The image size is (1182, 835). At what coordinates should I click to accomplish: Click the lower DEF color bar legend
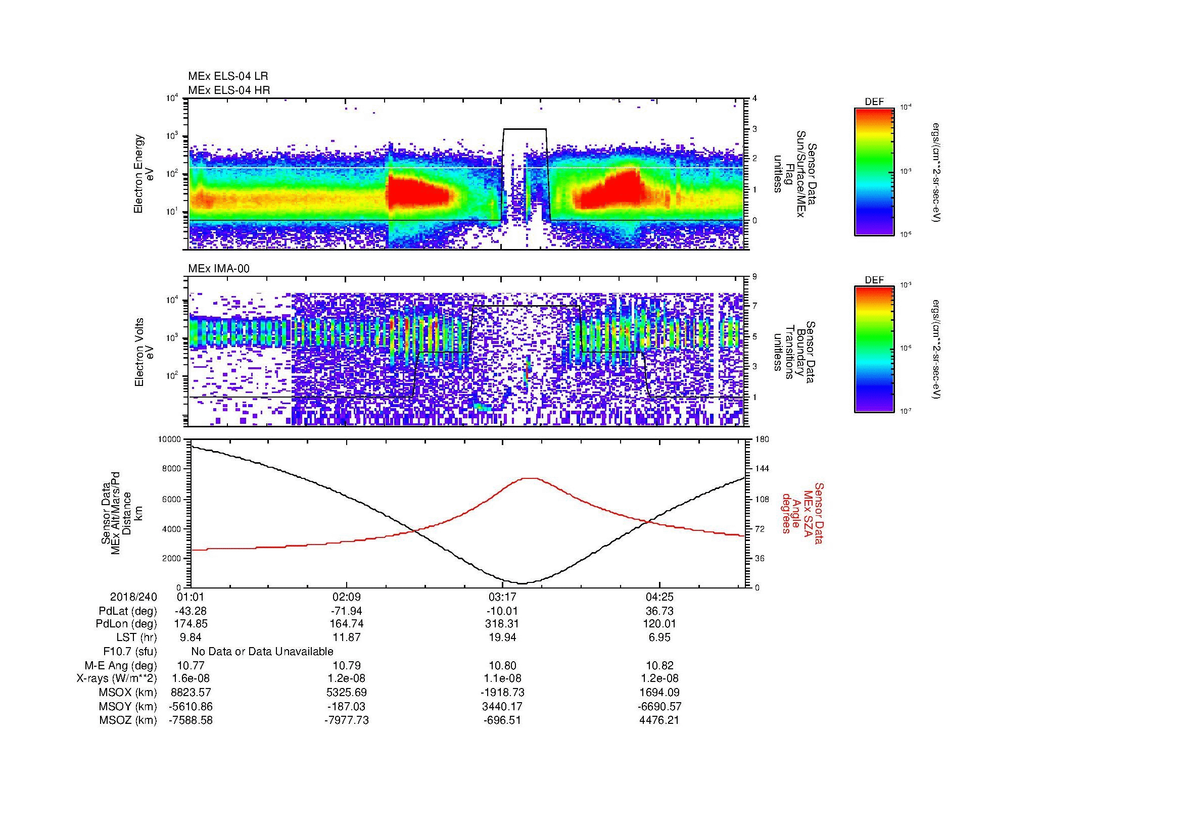coord(874,350)
